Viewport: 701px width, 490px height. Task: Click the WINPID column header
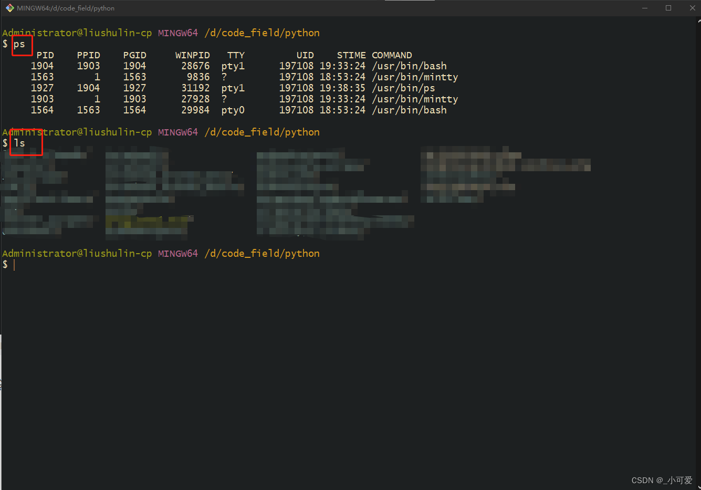pos(193,55)
